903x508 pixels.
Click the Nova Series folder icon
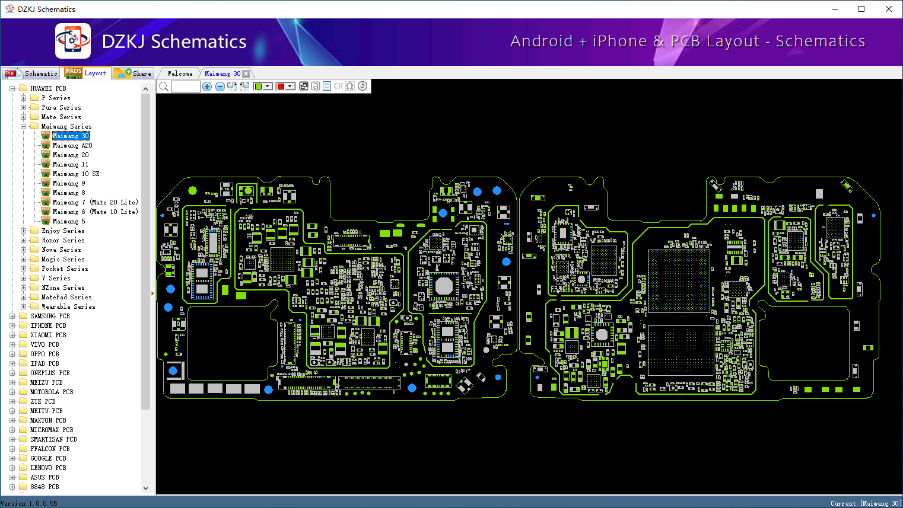(34, 250)
